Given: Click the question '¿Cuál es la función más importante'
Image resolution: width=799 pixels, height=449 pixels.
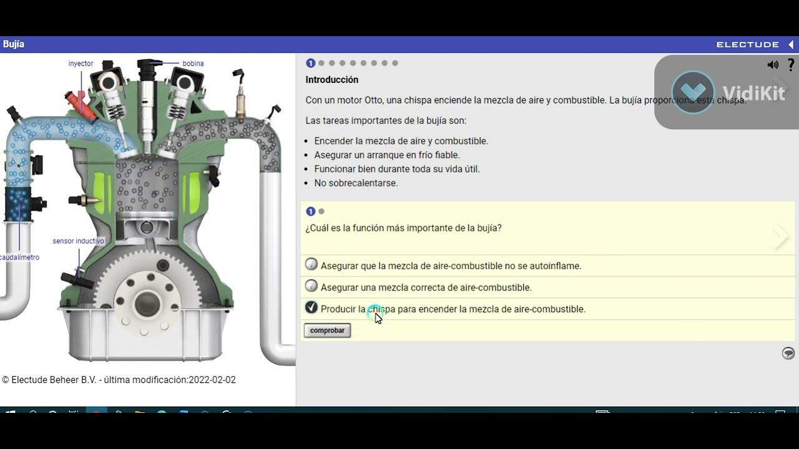Looking at the screenshot, I should [x=403, y=228].
